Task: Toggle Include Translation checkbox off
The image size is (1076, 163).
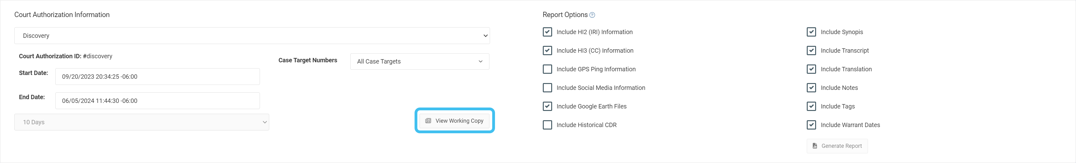Action: tap(811, 69)
